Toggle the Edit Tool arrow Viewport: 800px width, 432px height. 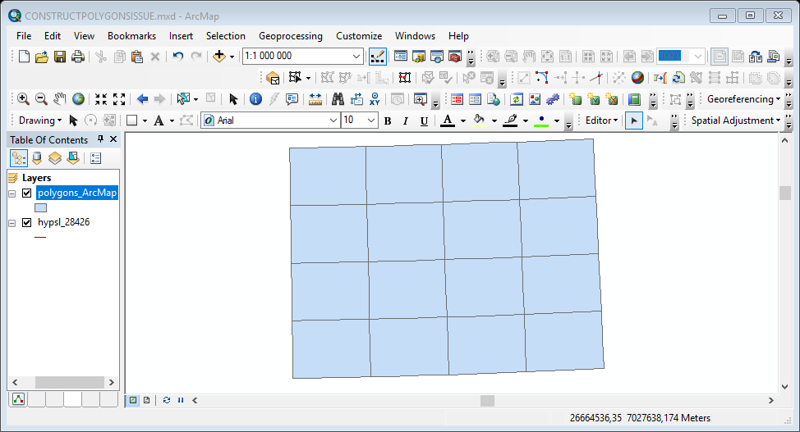(x=633, y=121)
